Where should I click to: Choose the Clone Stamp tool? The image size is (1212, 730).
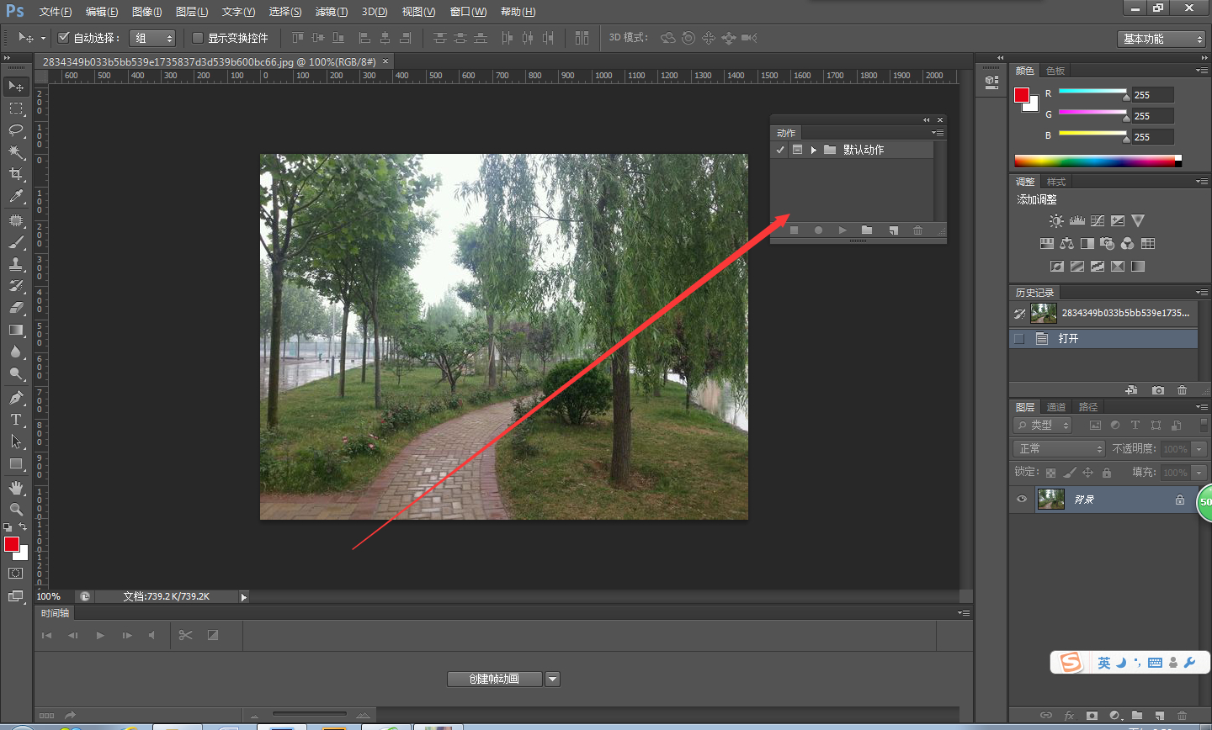16,264
